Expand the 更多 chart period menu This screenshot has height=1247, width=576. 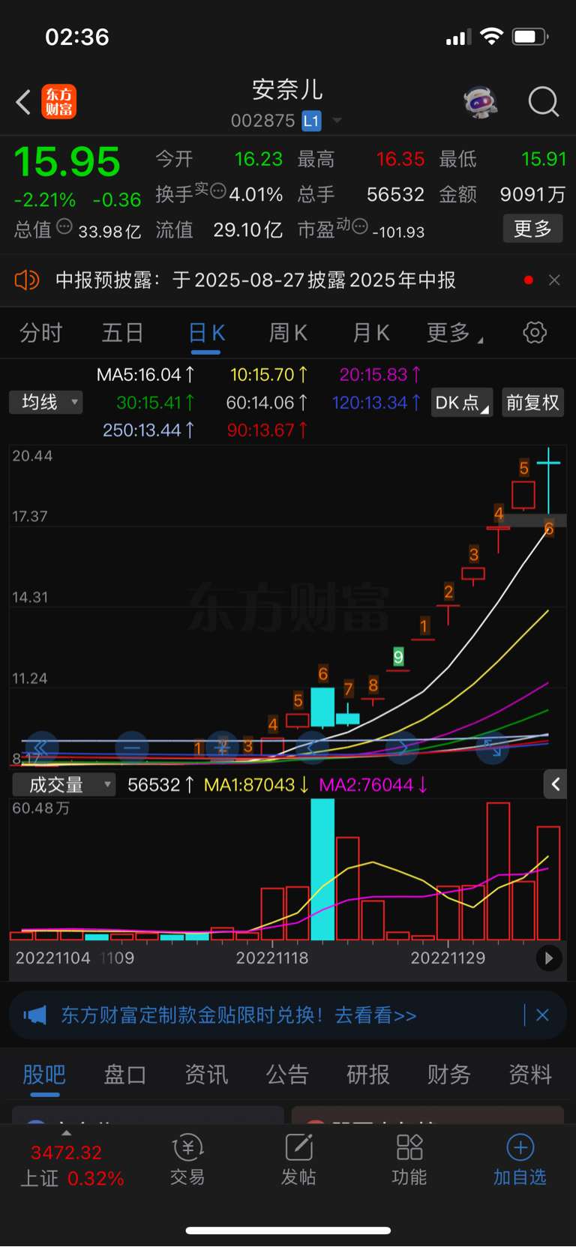coord(454,333)
